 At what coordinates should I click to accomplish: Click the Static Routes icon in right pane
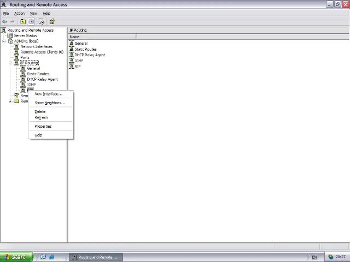tap(72, 49)
